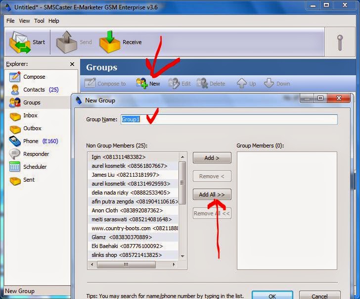The height and width of the screenshot is (299, 360).
Task: Open the Responder item
Action: [x=29, y=154]
